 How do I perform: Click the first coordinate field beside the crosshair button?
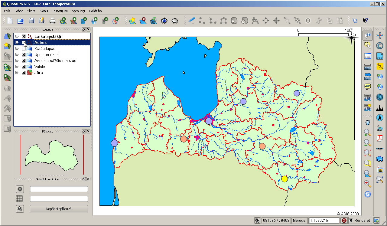coord(59,189)
